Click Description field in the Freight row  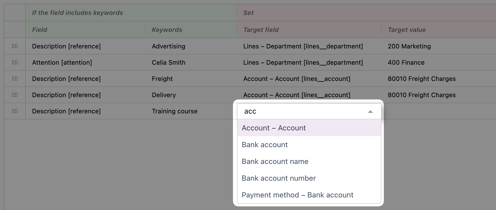click(85, 79)
